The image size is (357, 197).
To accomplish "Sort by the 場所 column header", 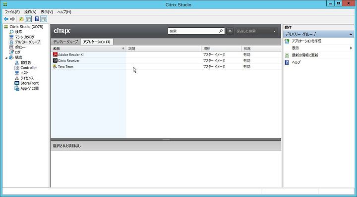I will point(221,49).
